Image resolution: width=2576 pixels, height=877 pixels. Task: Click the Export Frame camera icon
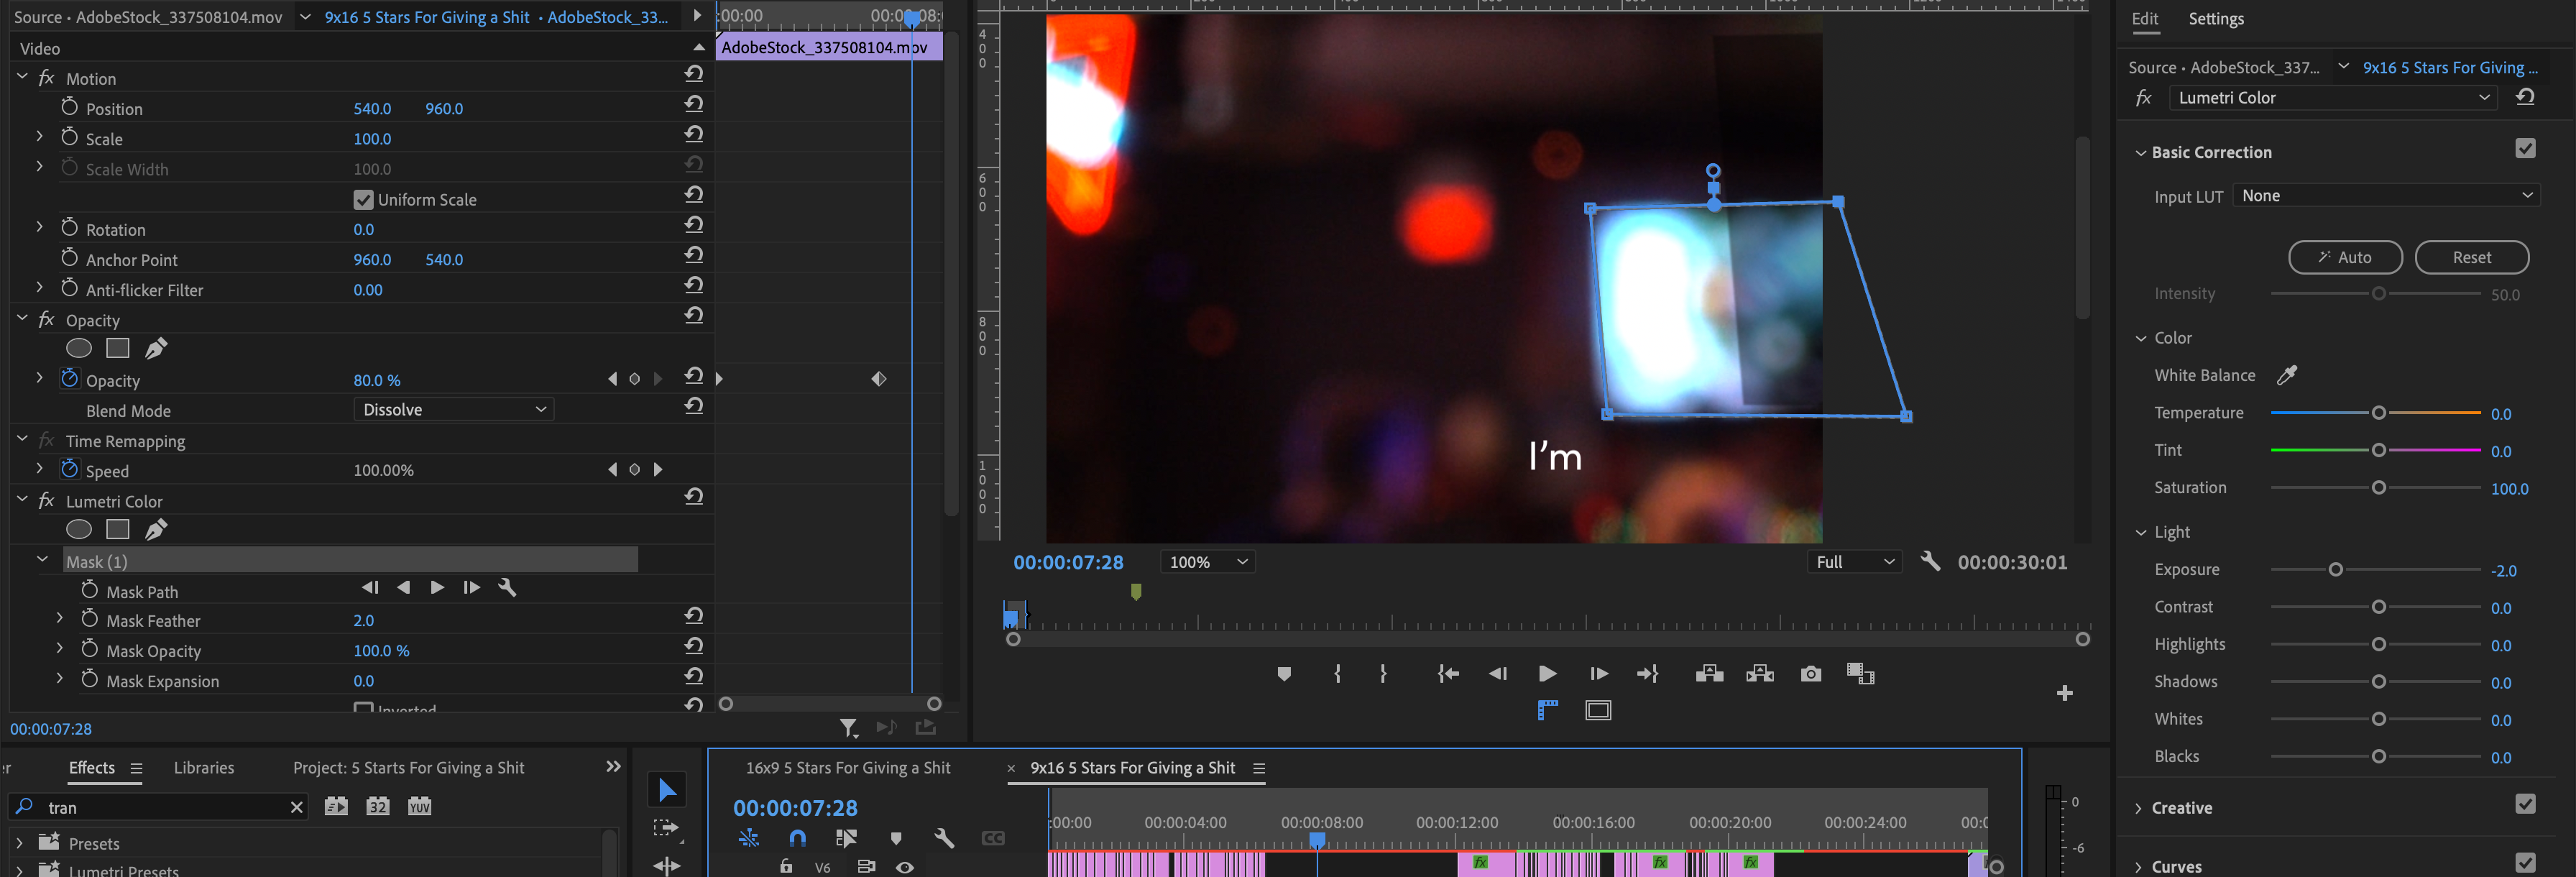click(x=1811, y=673)
